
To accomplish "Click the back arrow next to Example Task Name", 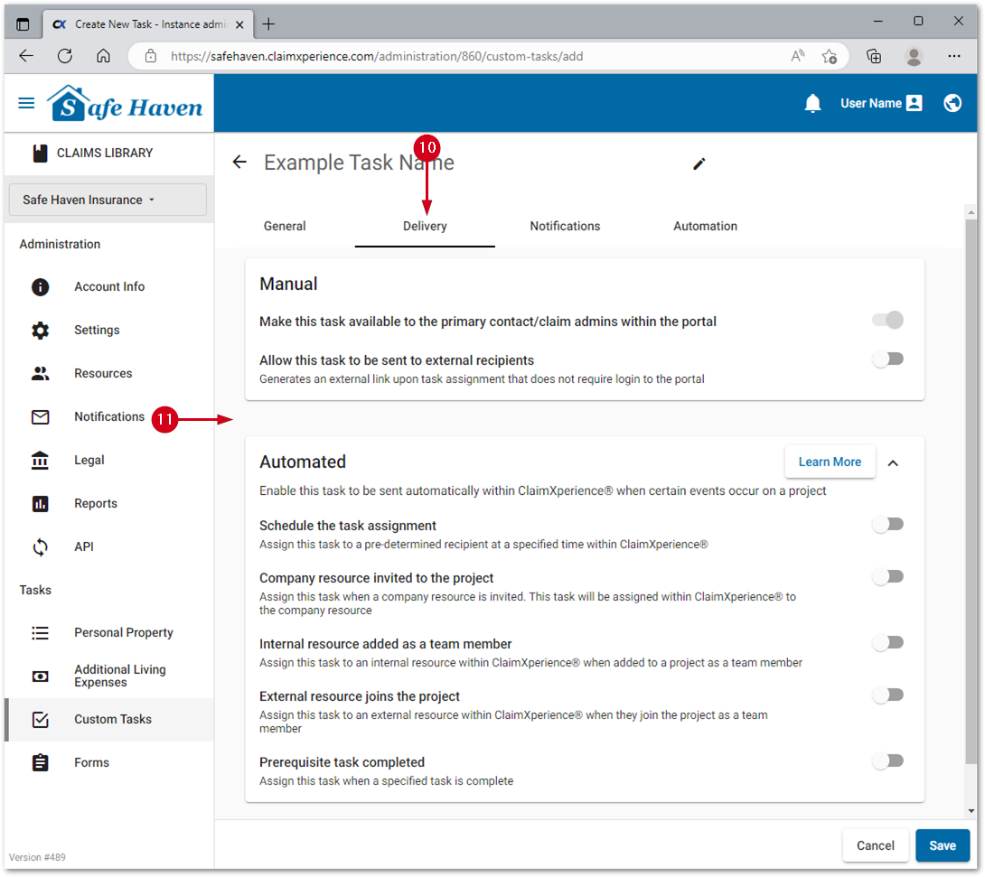I will pyautogui.click(x=239, y=163).
